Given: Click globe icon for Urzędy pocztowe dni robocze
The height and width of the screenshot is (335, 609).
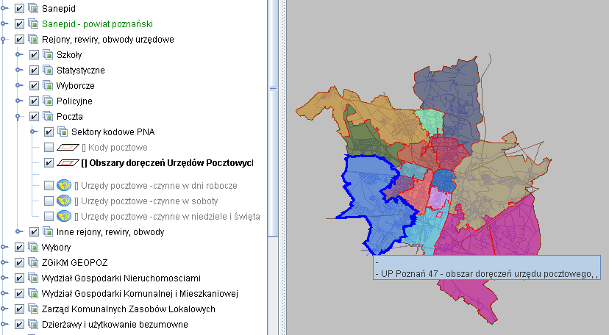Looking at the screenshot, I should pyautogui.click(x=64, y=185).
